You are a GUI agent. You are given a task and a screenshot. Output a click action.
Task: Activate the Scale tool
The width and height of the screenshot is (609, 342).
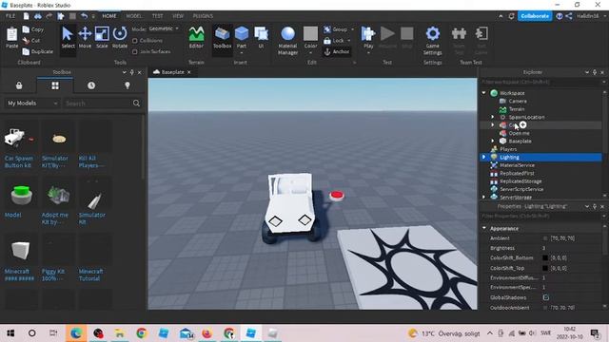(102, 38)
